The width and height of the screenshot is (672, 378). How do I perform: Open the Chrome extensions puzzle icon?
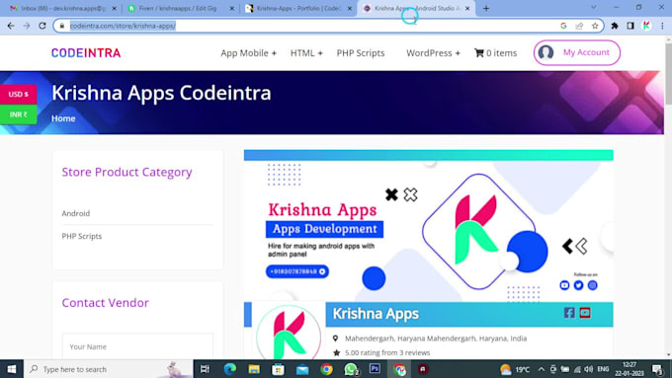click(x=615, y=26)
